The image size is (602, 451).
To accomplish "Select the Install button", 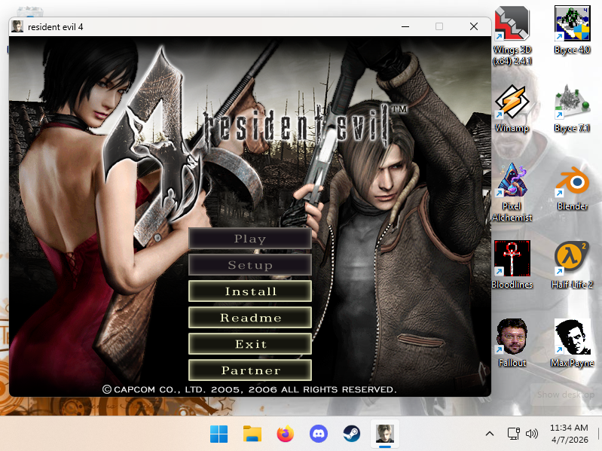I will pos(250,291).
